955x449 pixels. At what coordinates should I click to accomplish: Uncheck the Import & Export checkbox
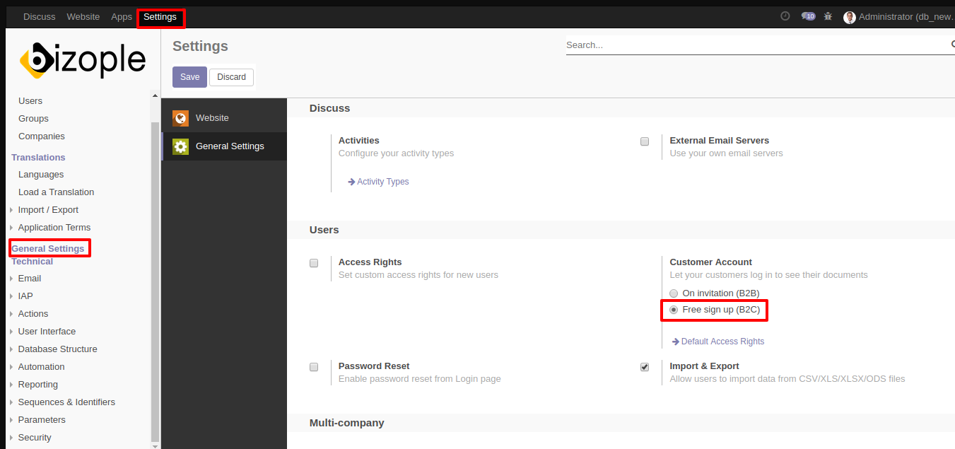pyautogui.click(x=645, y=367)
